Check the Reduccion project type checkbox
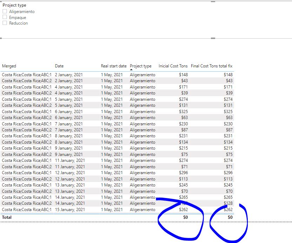 pyautogui.click(x=5, y=23)
